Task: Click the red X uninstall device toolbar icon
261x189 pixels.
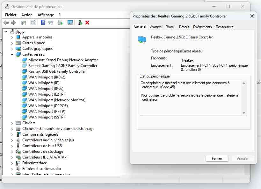Action: [x=87, y=23]
